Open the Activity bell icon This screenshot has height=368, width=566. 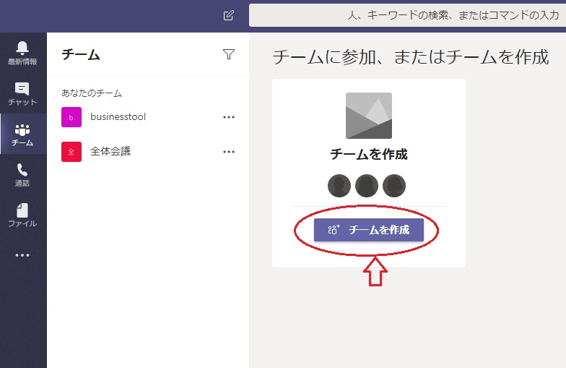click(22, 52)
